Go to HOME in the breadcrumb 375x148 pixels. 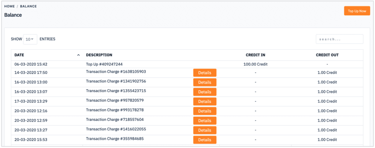pos(10,6)
